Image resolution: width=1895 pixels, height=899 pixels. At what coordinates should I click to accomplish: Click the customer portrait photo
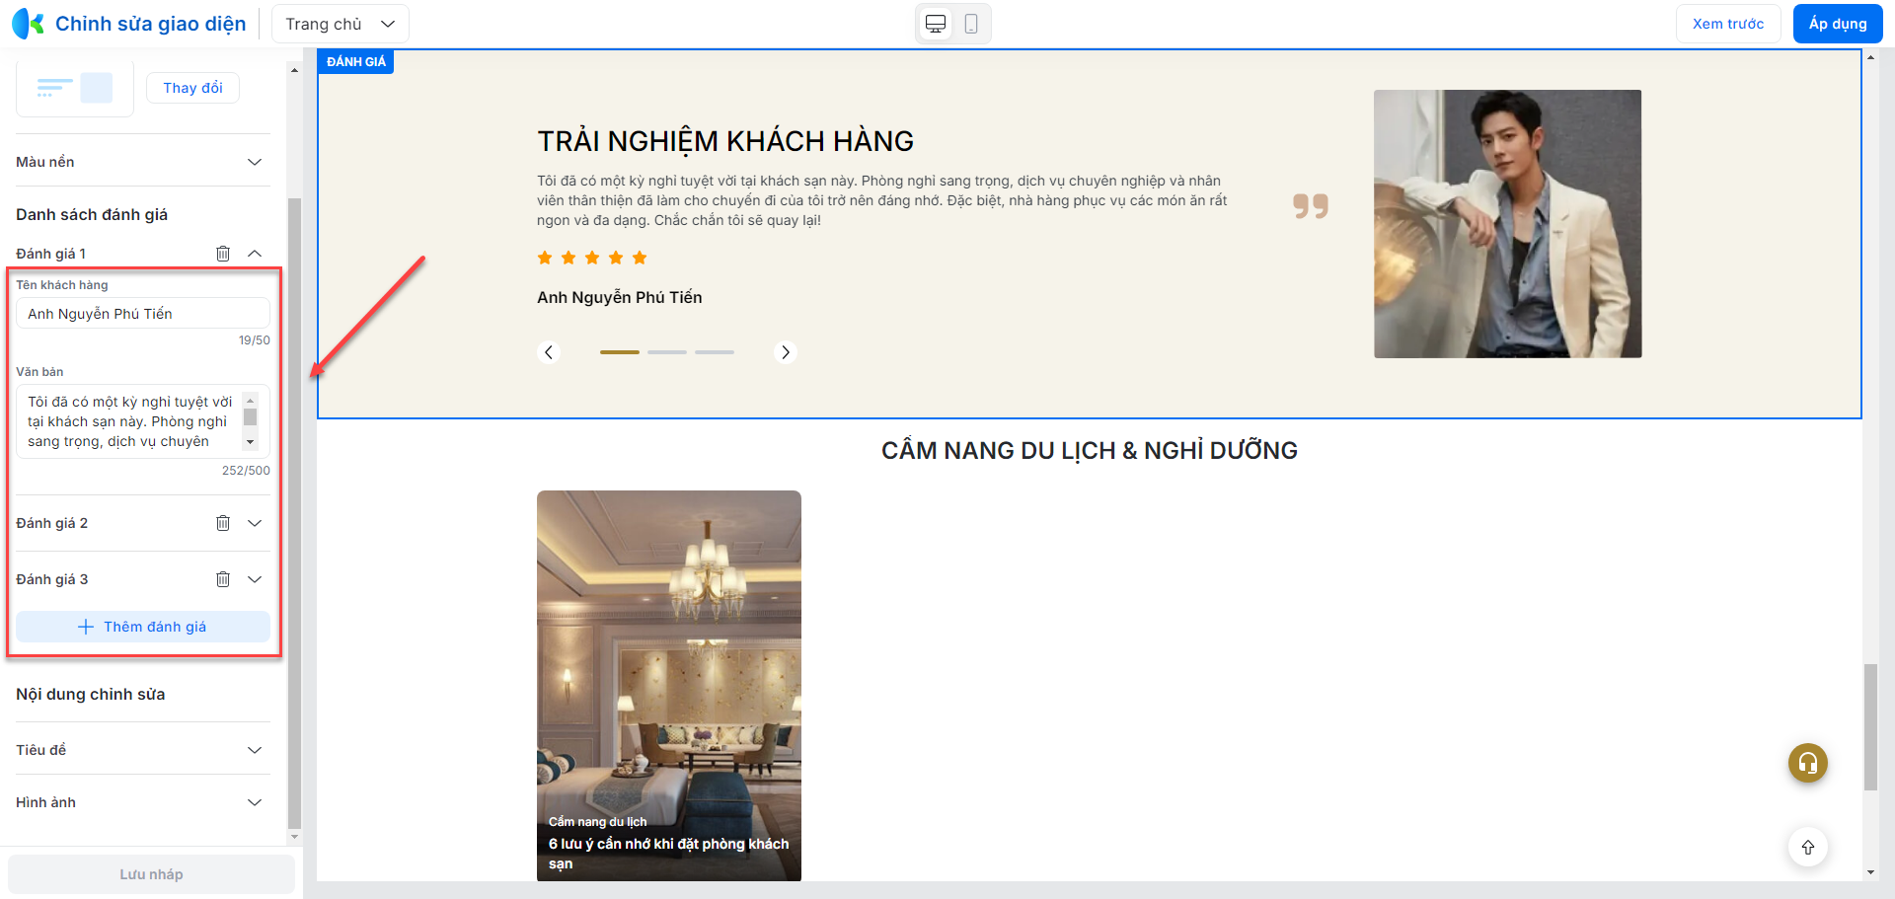[x=1508, y=224]
